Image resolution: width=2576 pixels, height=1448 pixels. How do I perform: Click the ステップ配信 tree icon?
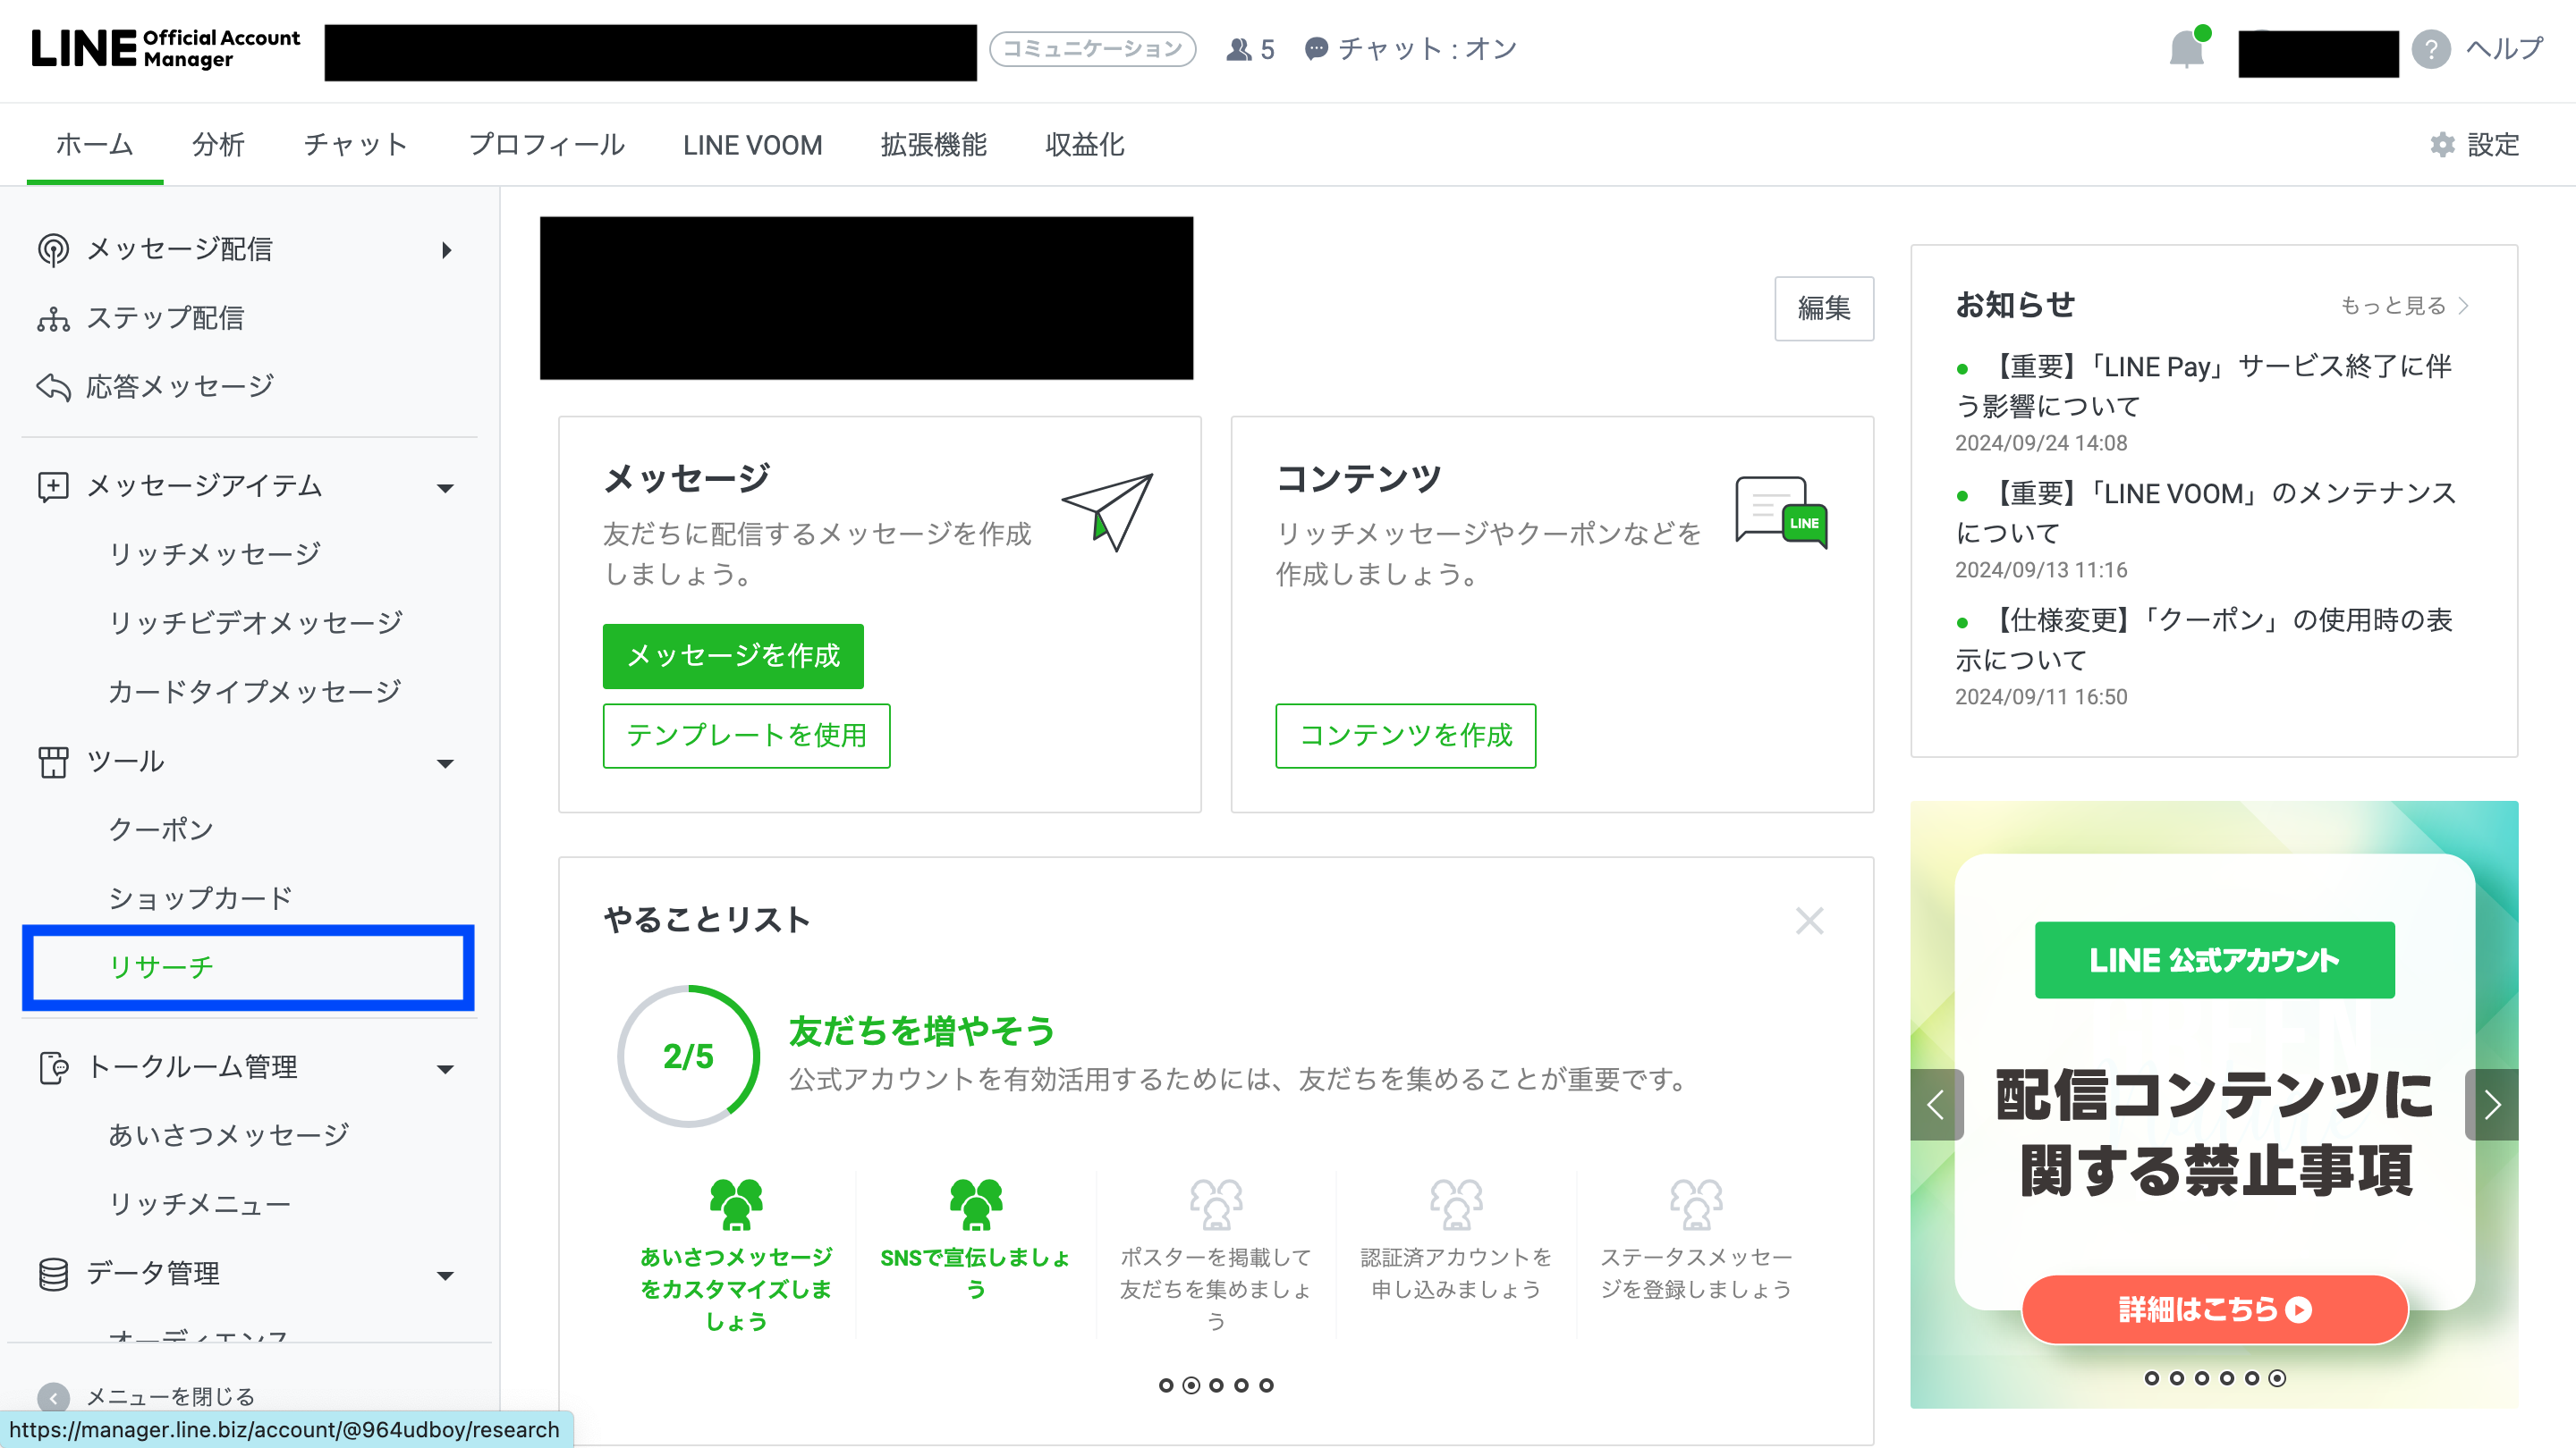tap(53, 319)
